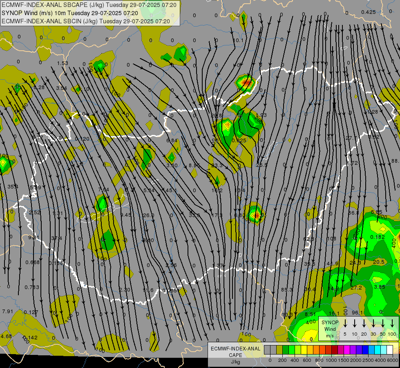Click the 600 tick on CAPE scale

(x=307, y=360)
